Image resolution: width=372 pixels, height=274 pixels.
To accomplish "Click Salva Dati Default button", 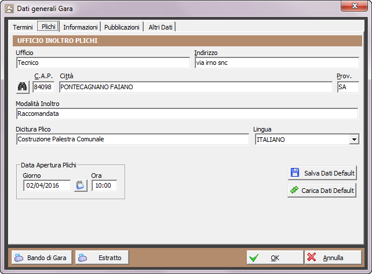I will click(x=322, y=173).
